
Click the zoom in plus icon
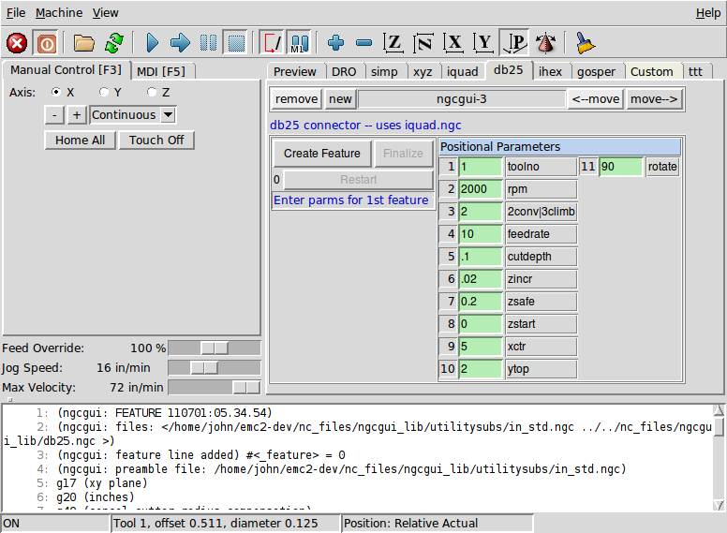coord(335,43)
